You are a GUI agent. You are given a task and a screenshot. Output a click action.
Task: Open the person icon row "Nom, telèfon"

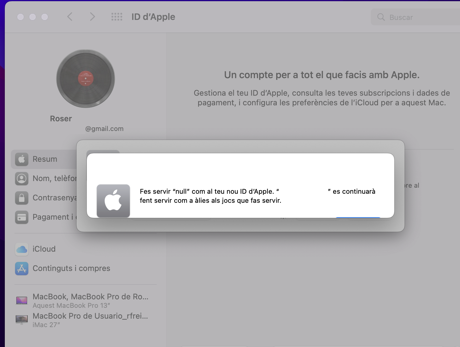point(46,178)
